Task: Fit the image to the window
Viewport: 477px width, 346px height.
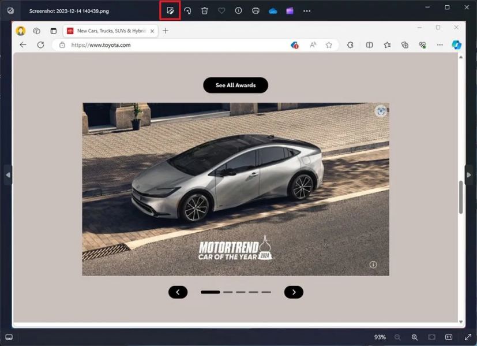Action: click(431, 337)
